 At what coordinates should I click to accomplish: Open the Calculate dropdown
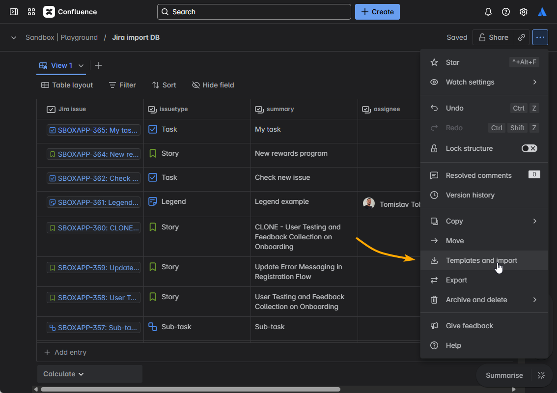pyautogui.click(x=63, y=374)
